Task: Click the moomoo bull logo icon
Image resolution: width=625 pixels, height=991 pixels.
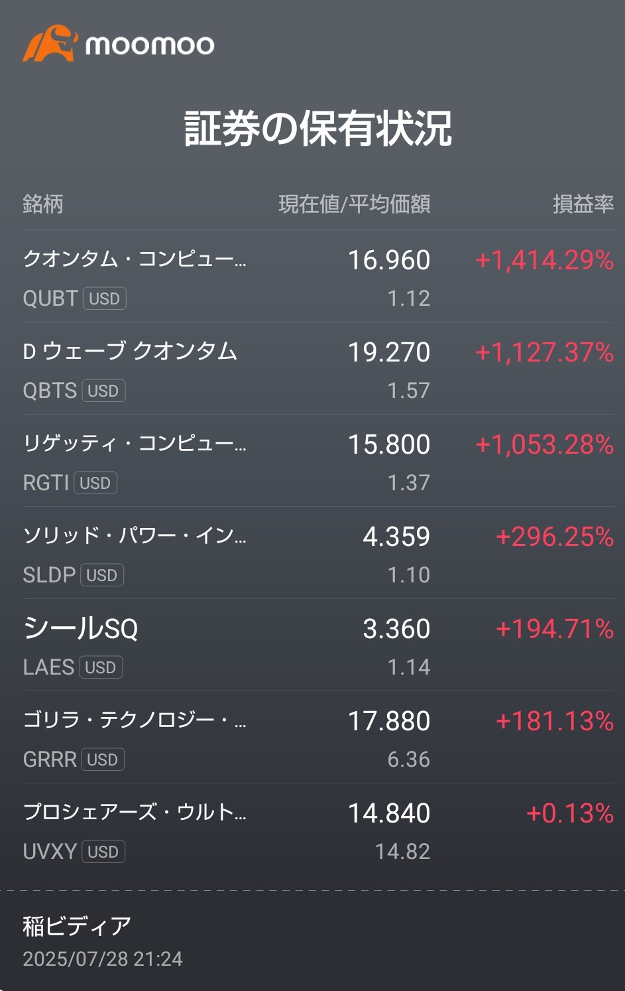Action: click(50, 44)
